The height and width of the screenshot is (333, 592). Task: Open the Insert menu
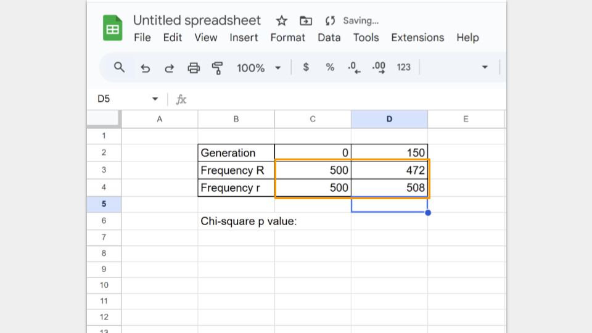coord(244,38)
